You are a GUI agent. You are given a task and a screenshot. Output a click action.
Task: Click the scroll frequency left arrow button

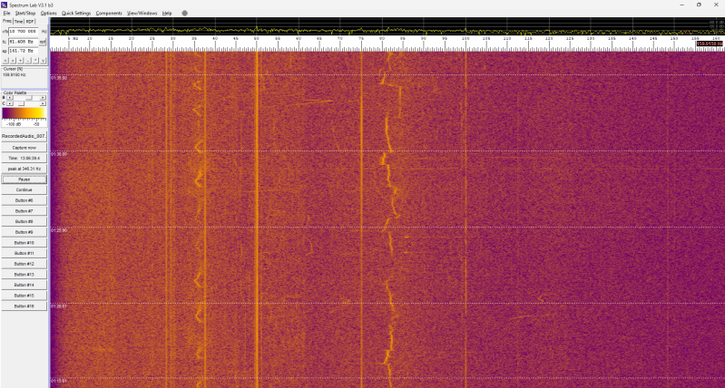pos(5,61)
